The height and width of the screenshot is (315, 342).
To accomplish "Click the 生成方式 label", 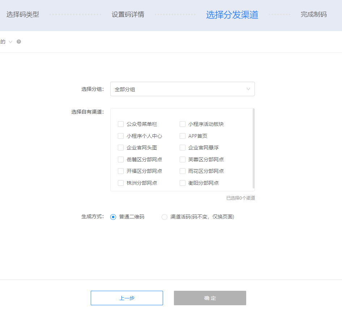I will click(x=93, y=217).
